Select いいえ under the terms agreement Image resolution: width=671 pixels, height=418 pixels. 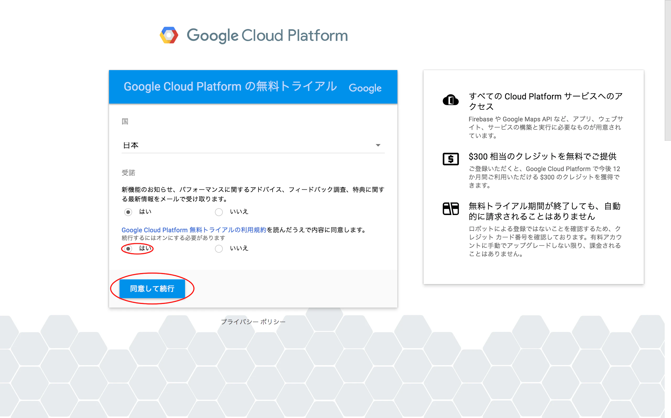219,248
